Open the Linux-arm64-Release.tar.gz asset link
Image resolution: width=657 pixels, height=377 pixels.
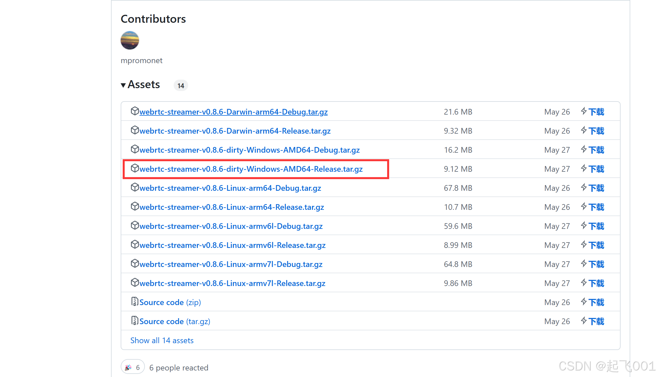point(231,207)
